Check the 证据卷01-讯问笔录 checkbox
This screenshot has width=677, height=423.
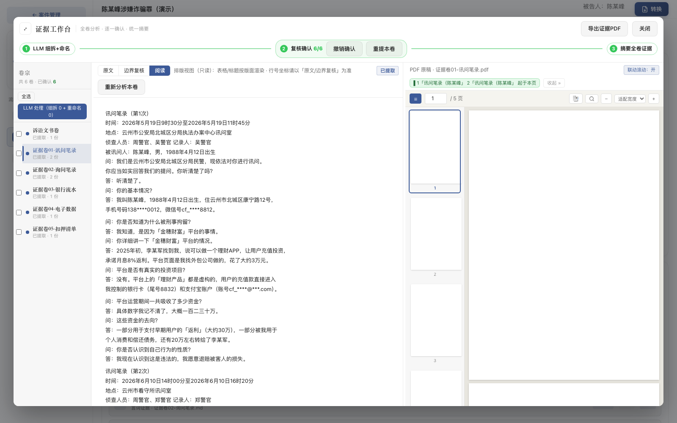pyautogui.click(x=19, y=154)
